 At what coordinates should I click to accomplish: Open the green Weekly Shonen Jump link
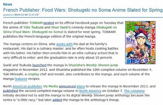point(102,65)
